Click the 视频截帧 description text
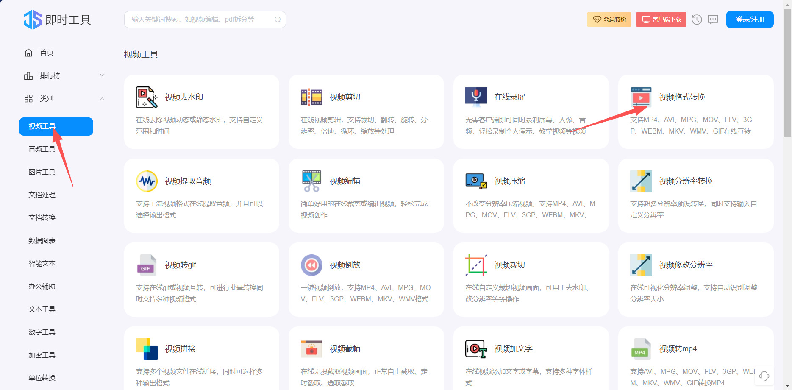 [x=364, y=377]
